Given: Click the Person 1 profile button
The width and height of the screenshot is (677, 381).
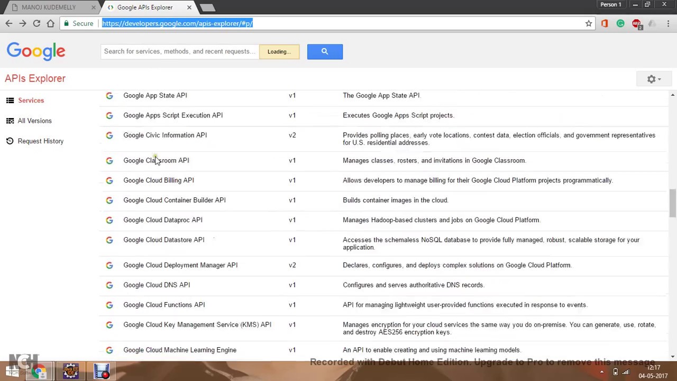Looking at the screenshot, I should point(611,5).
